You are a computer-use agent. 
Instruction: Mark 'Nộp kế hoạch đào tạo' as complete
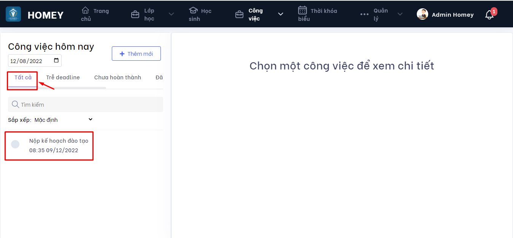coord(15,144)
